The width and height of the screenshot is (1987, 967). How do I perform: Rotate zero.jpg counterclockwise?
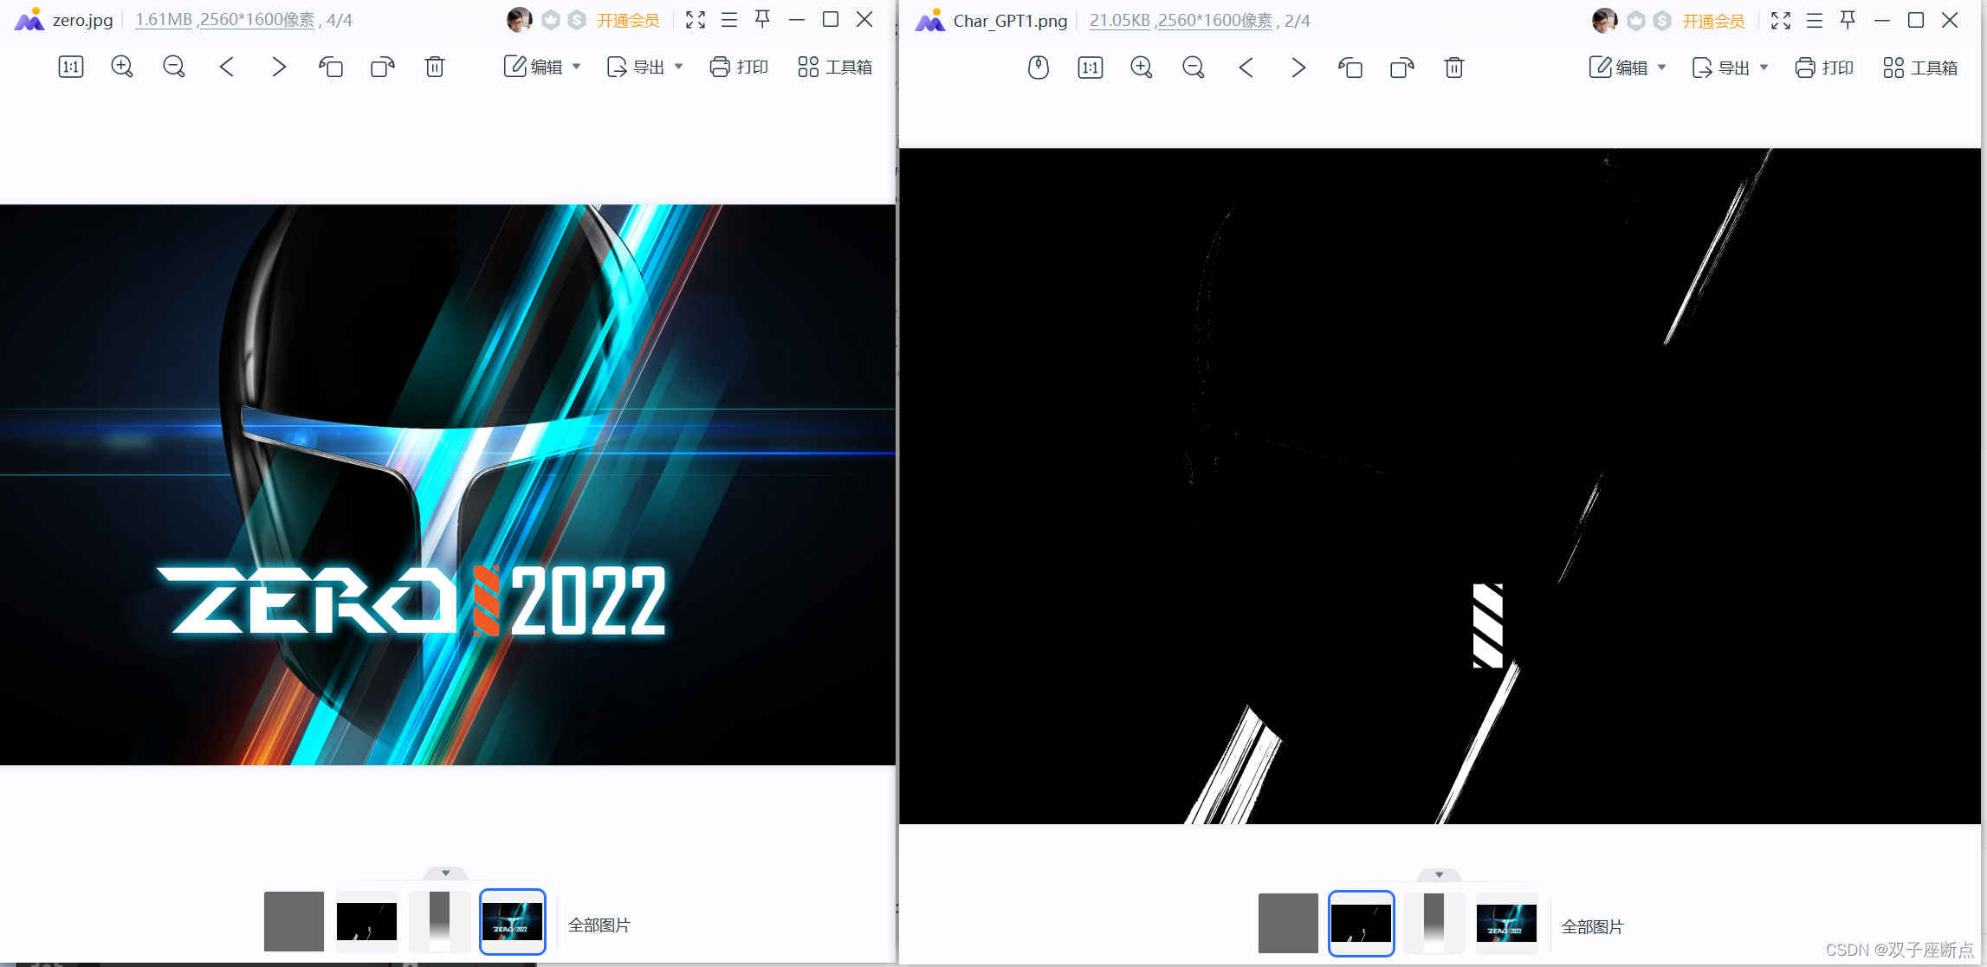point(331,67)
